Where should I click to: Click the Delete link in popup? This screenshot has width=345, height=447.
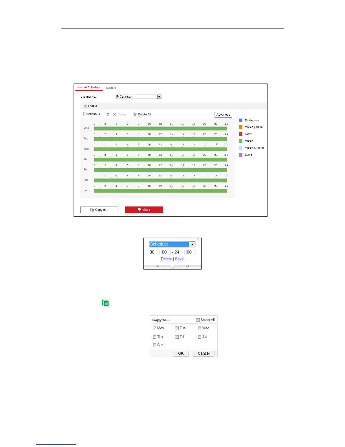(x=166, y=259)
